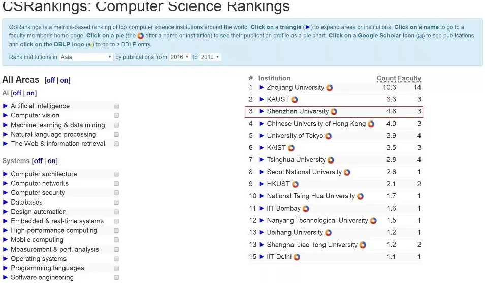Screen dimensions: 485x283
Task: Expand Shenzhen University faculty triangle
Action: click(262, 111)
